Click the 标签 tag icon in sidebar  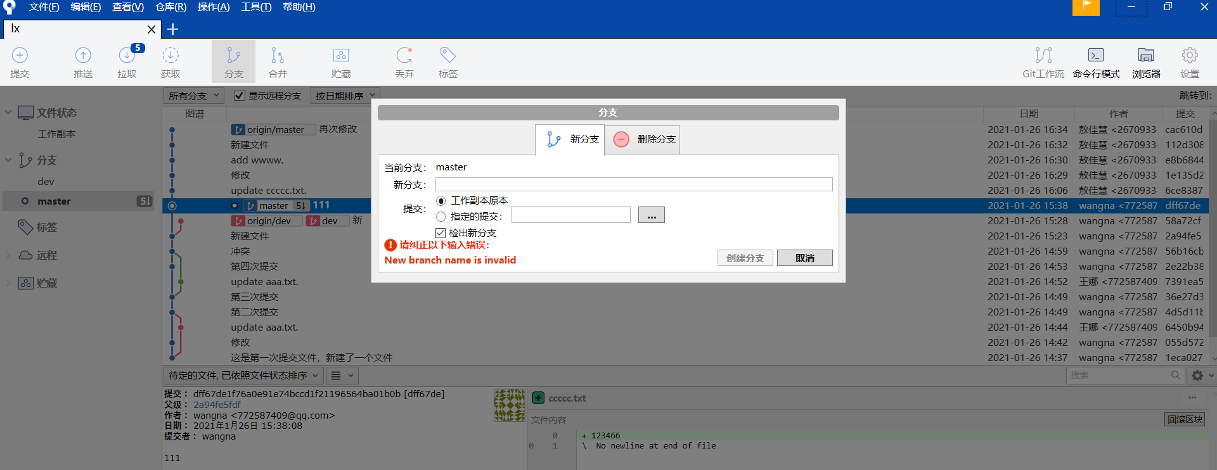pyautogui.click(x=25, y=227)
